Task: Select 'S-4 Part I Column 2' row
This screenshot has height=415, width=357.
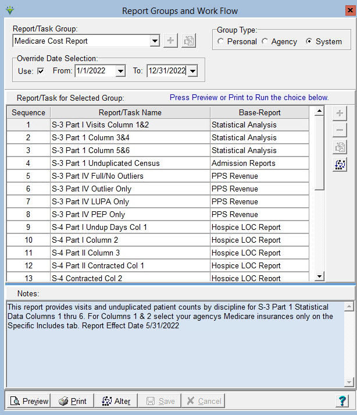Action: click(130, 240)
